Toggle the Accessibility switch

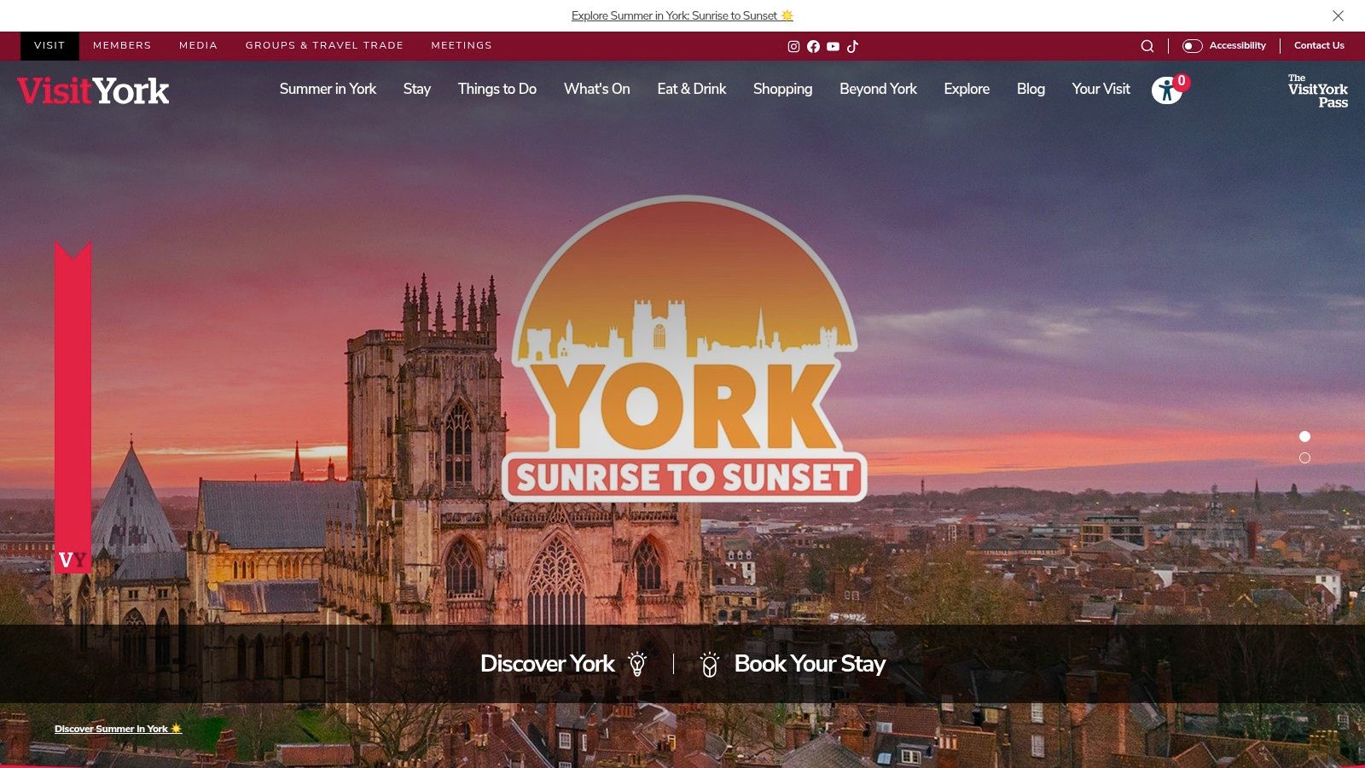click(x=1193, y=46)
